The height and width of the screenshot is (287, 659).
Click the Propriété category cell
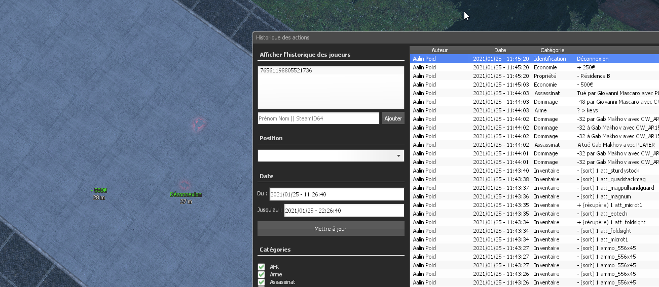coord(544,76)
